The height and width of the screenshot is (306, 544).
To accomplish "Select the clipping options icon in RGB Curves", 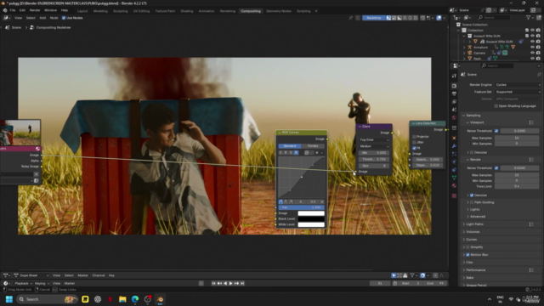I will coord(317,153).
